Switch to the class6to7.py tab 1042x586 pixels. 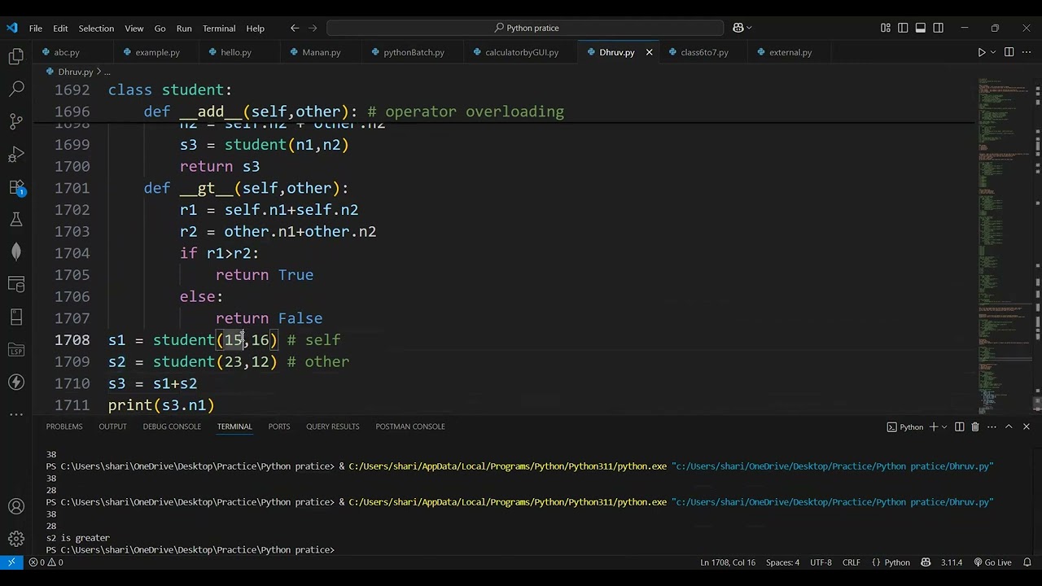pyautogui.click(x=704, y=52)
